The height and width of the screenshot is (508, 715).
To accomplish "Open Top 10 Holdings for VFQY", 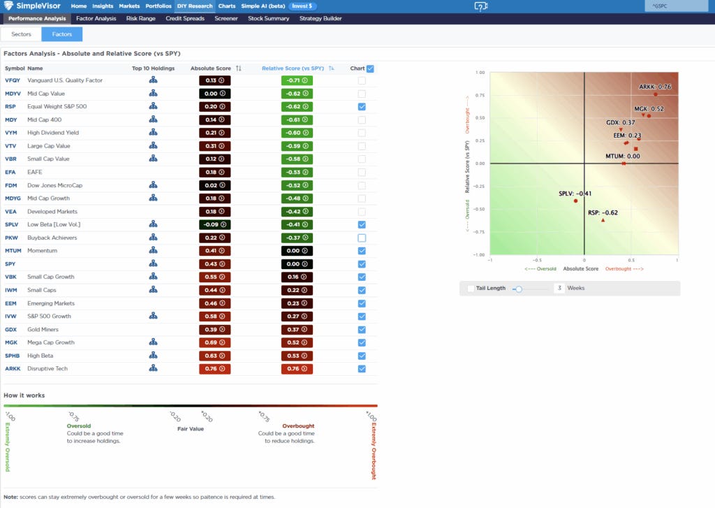I will click(154, 80).
